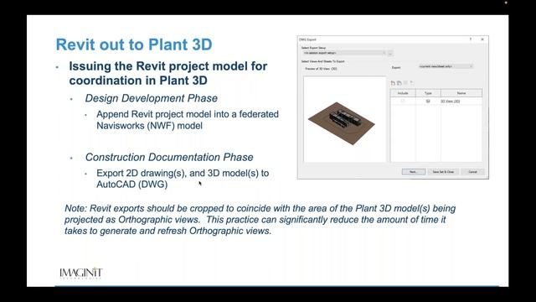Click the fourth icon above the table

tap(412, 83)
